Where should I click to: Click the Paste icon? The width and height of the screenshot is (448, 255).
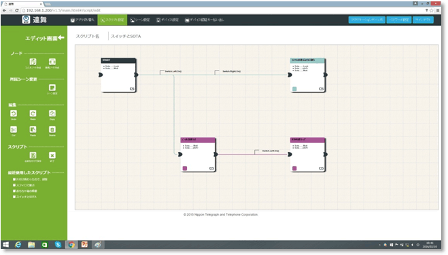pyautogui.click(x=33, y=130)
